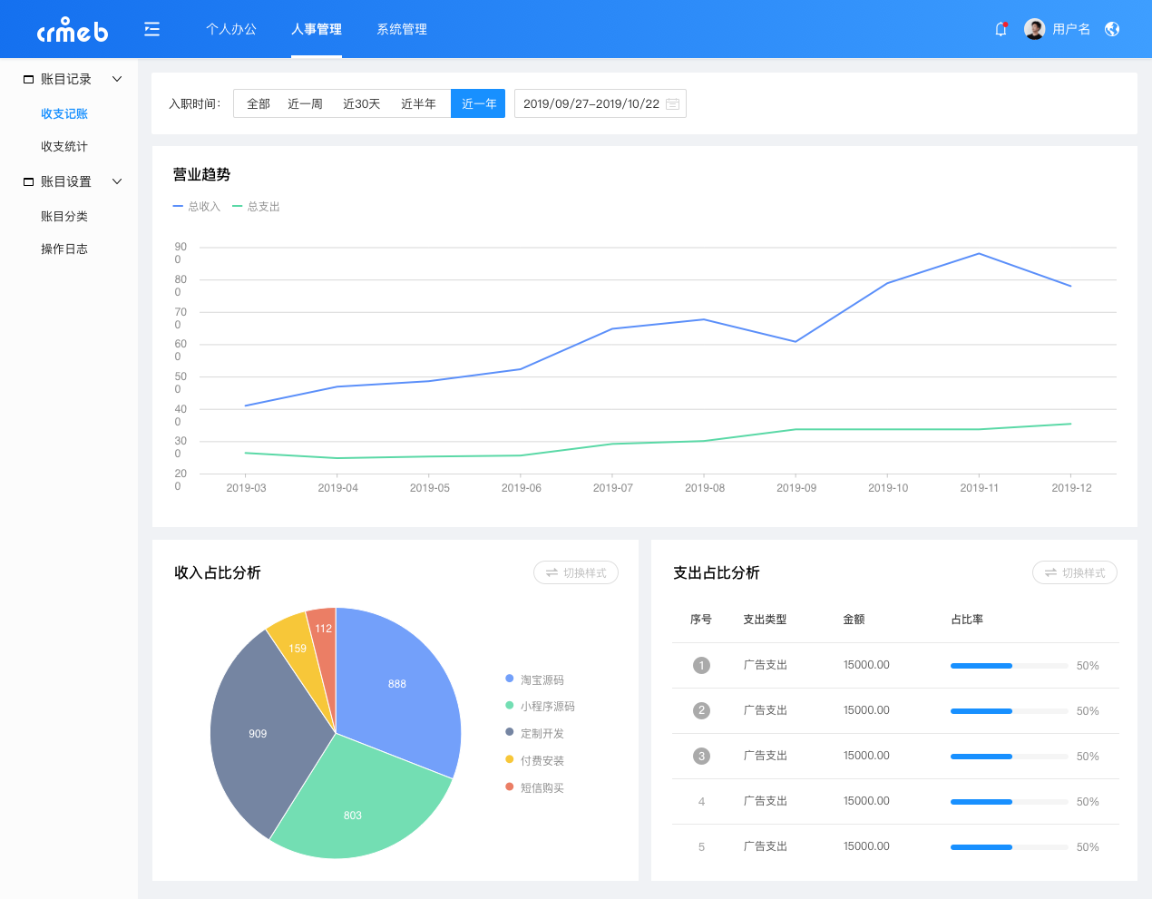Open the globe language icon
This screenshot has height=899, width=1152.
pyautogui.click(x=1112, y=29)
